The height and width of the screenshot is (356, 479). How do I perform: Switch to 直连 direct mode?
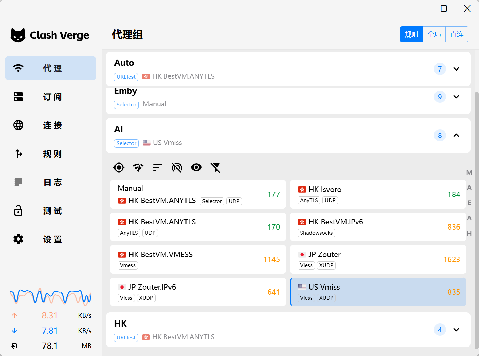[457, 34]
